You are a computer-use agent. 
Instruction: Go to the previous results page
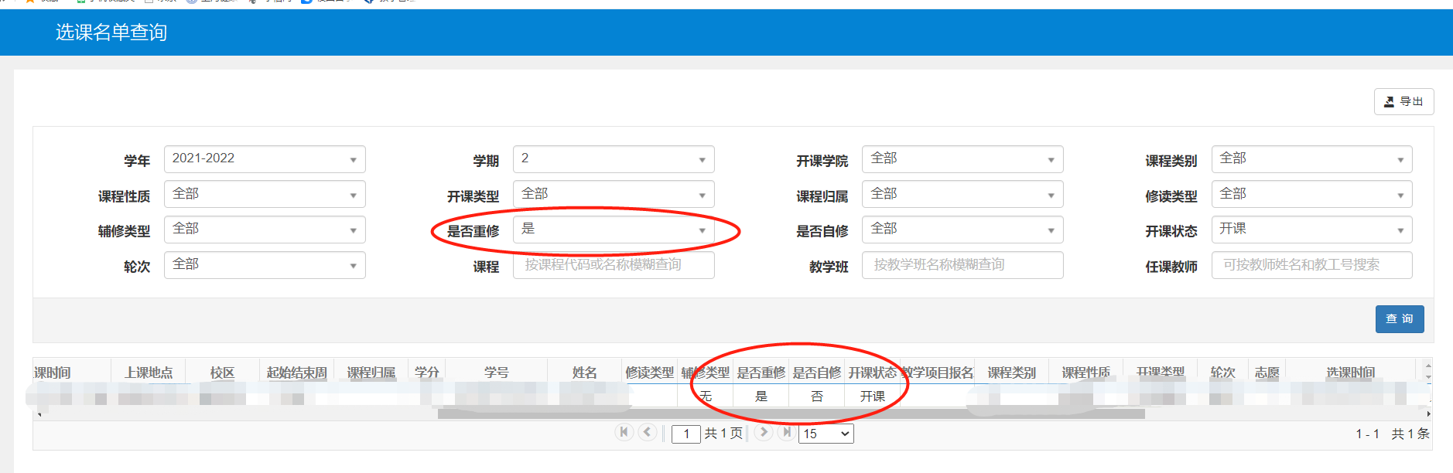(648, 433)
